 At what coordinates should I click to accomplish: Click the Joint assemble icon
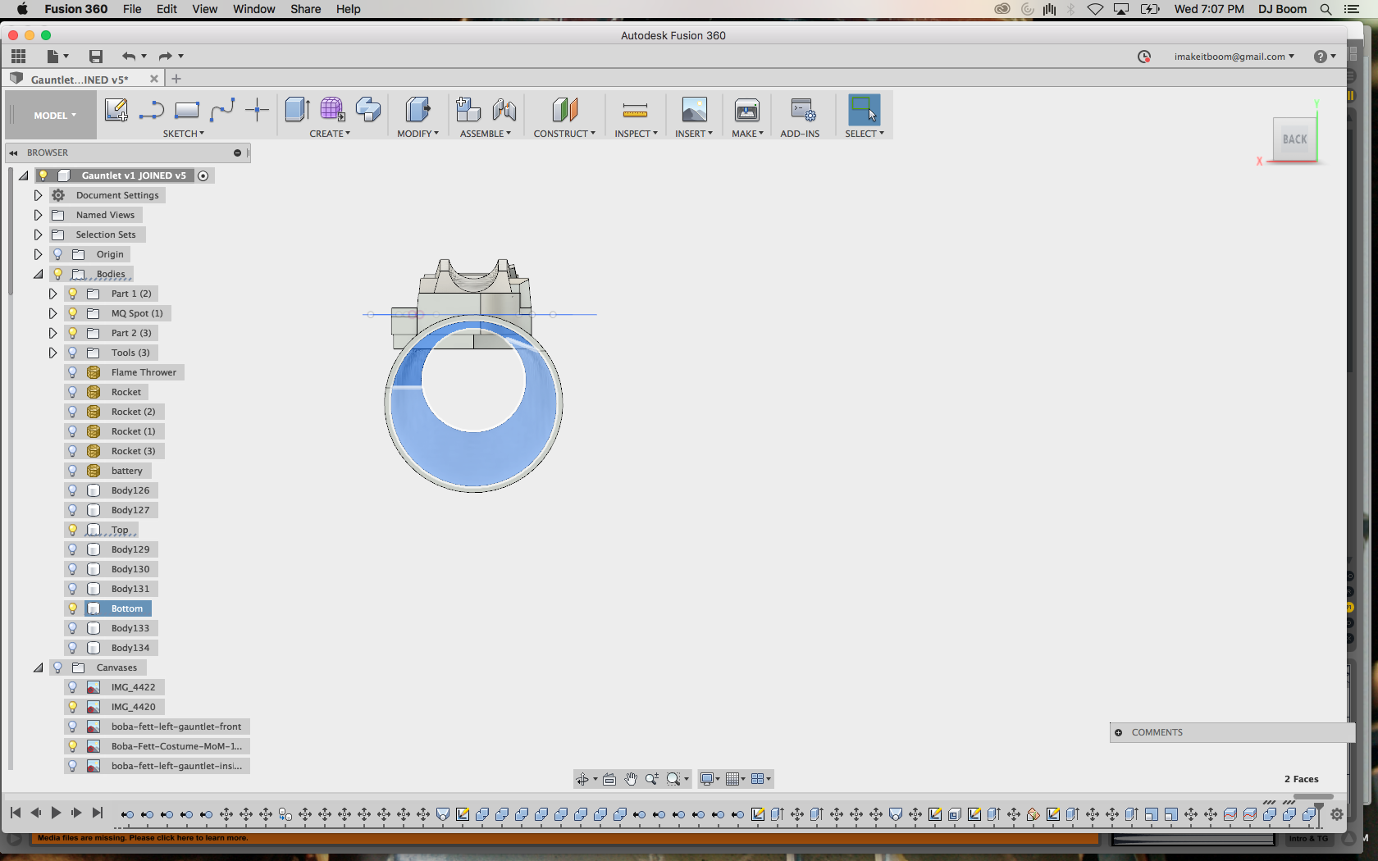[x=504, y=110]
